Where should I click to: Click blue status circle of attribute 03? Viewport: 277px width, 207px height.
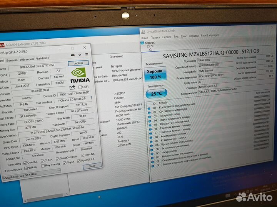(149, 117)
